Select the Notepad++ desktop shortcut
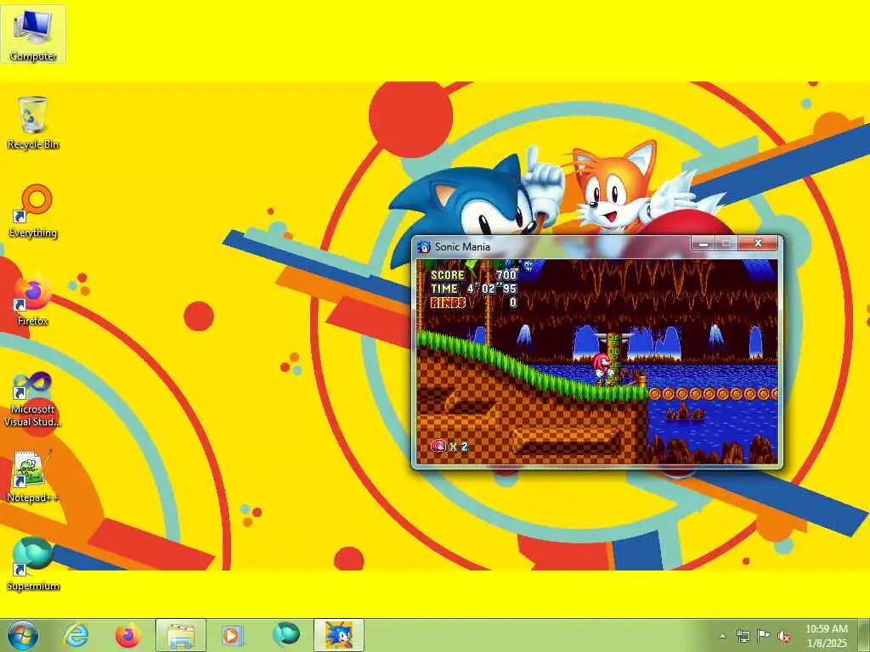This screenshot has width=870, height=652. pyautogui.click(x=33, y=476)
